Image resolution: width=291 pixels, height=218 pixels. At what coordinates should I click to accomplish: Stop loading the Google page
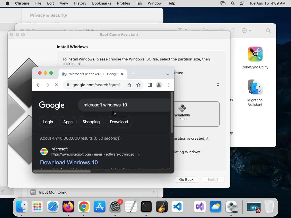click(57, 85)
